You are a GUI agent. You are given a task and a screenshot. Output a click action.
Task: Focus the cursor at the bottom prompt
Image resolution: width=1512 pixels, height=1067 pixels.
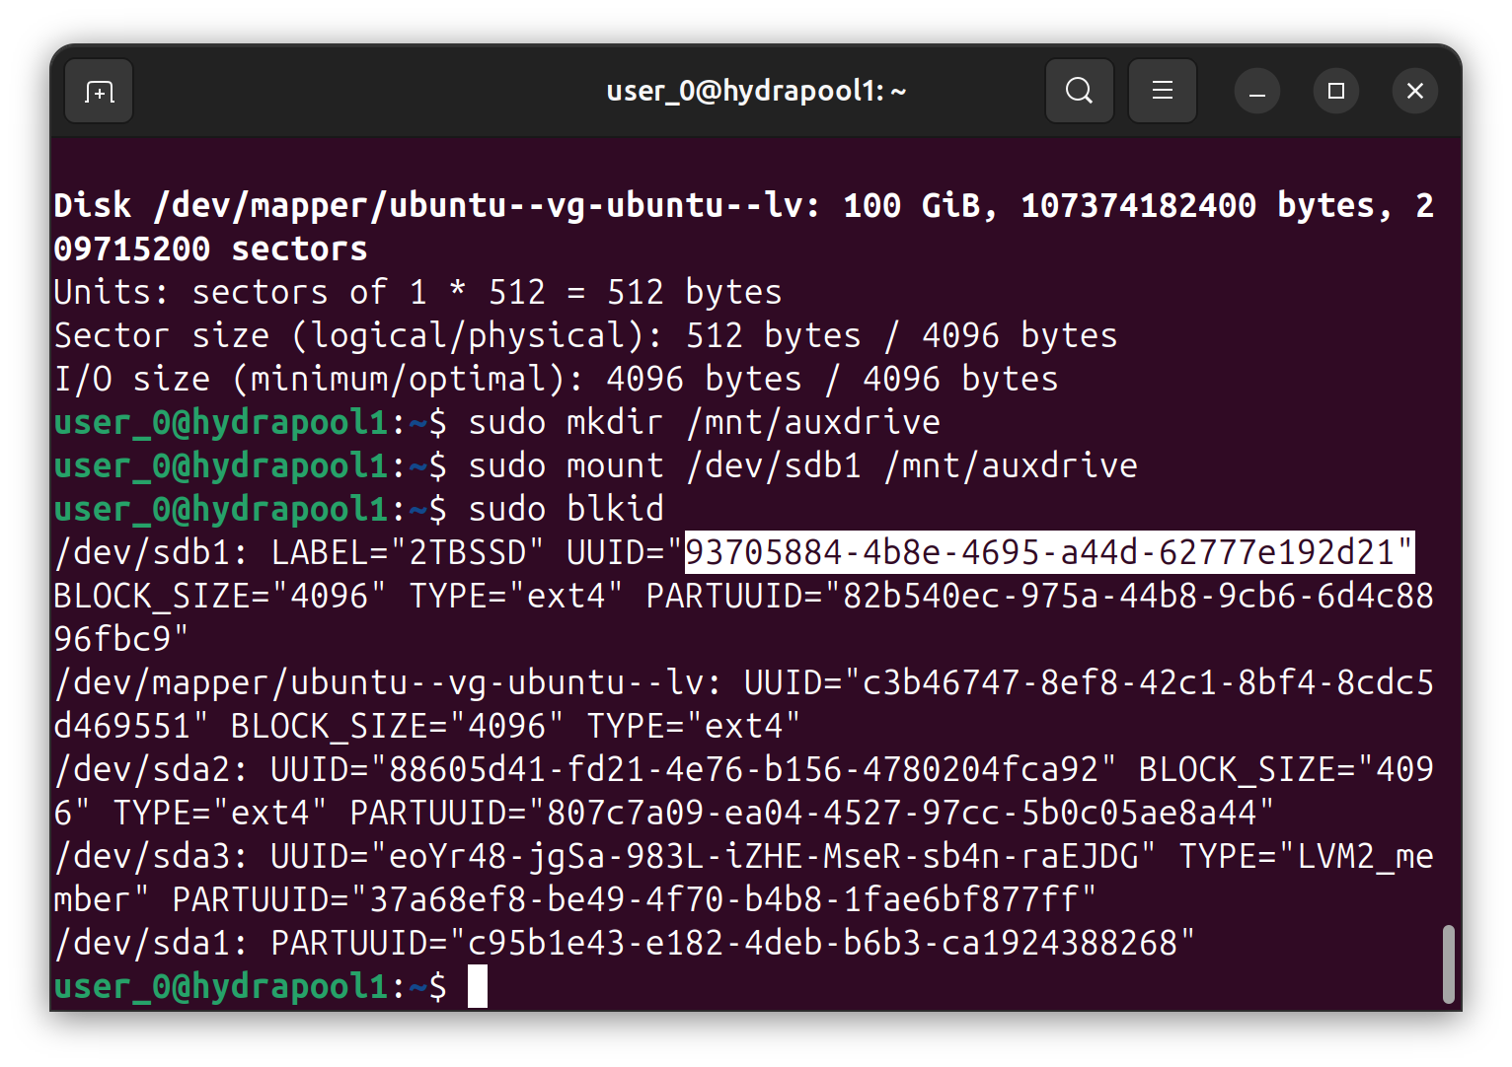point(478,986)
